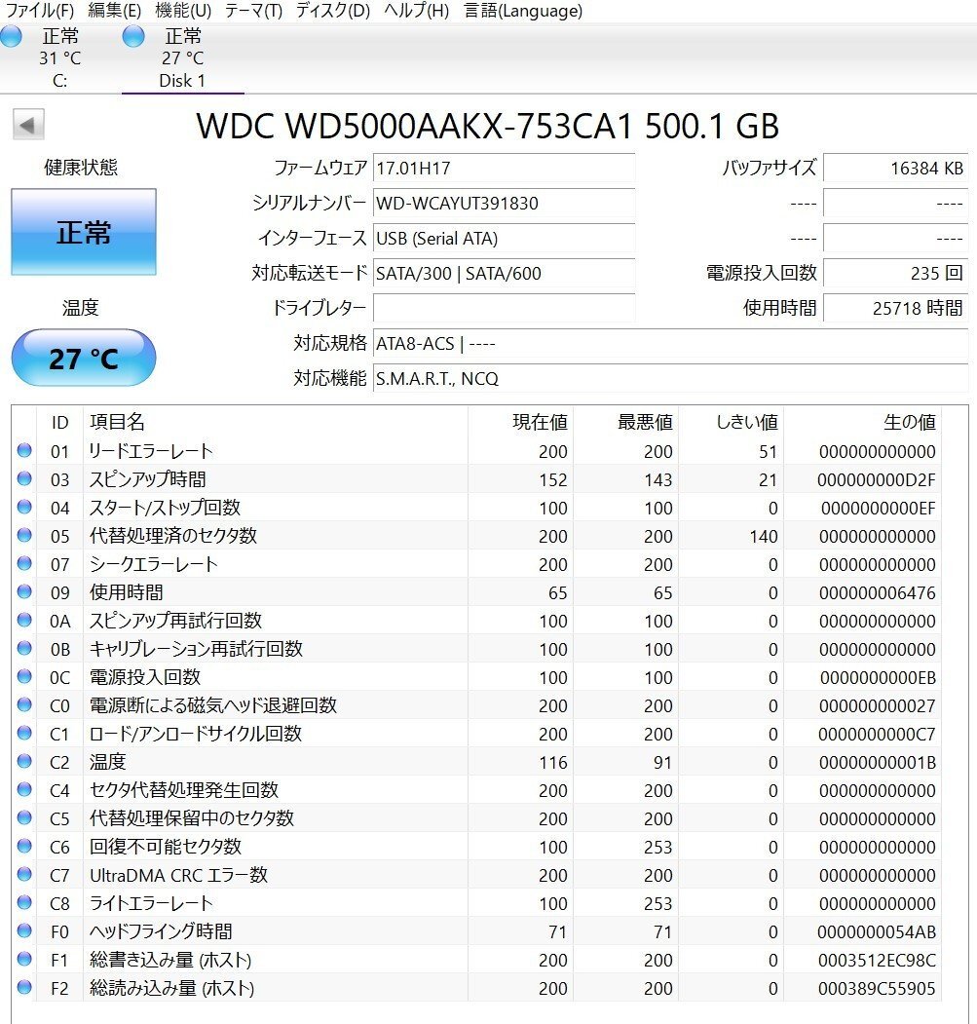
Task: Select the Disk 1 tab
Action: 183,58
